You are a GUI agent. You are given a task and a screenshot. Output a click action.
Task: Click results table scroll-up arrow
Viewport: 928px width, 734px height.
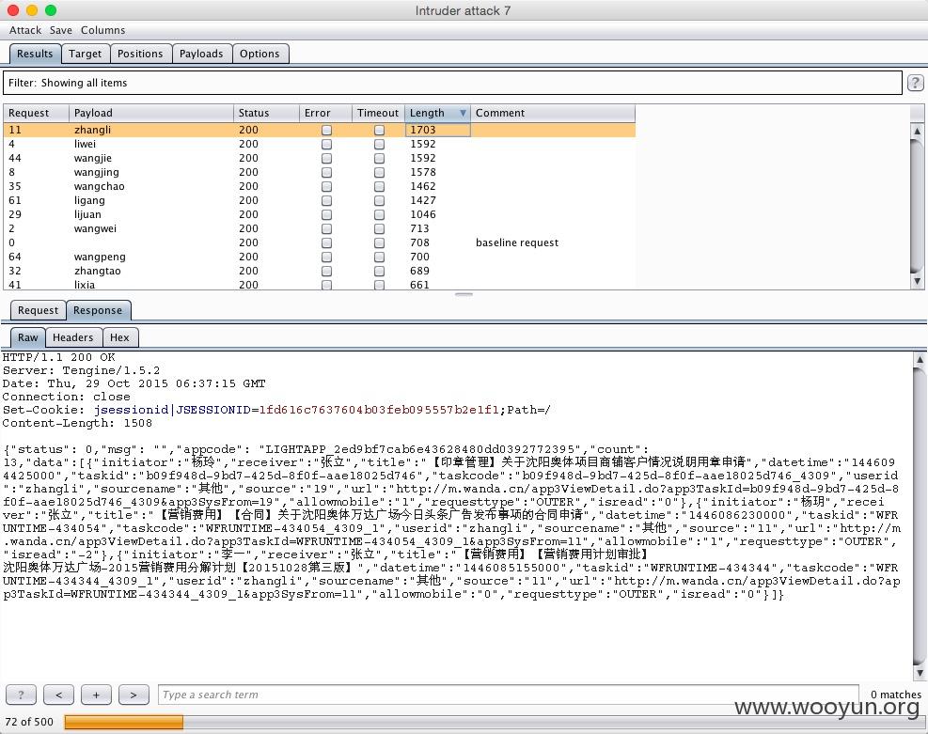(917, 131)
